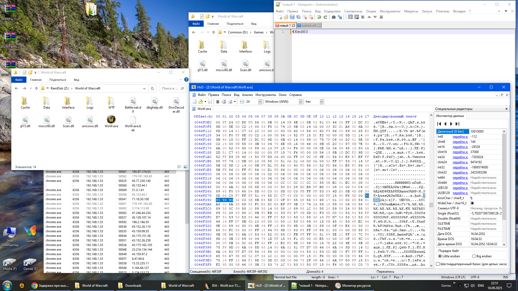Click Notepad++ Open file icon
518x291 pixels.
tap(286, 17)
